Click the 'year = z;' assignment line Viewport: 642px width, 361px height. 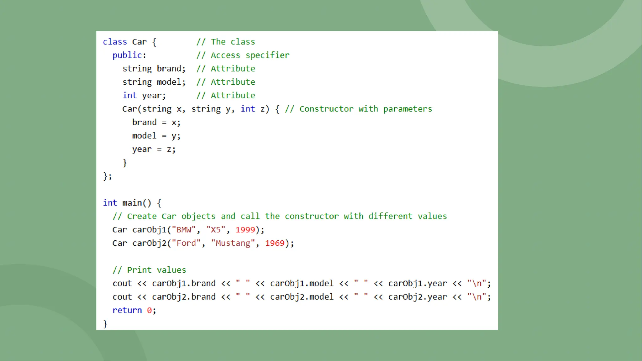pyautogui.click(x=154, y=149)
